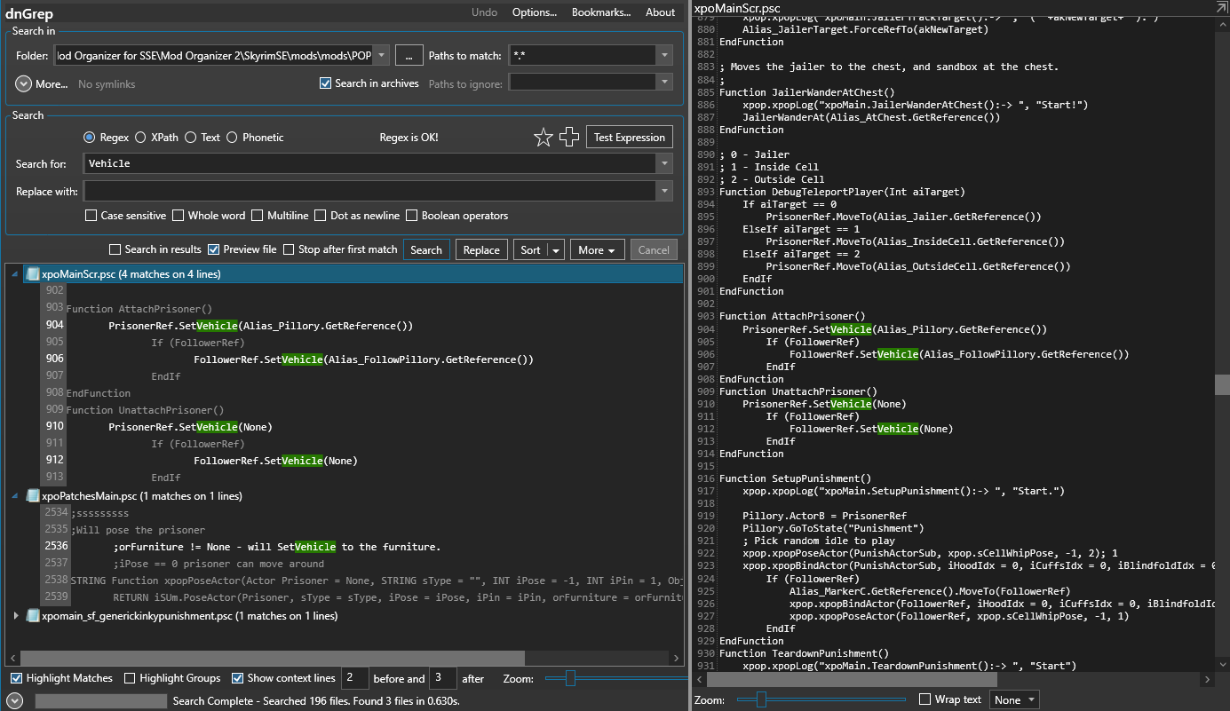Expand the xpomain_sf_generickinkypunishment.psc result
This screenshot has height=711, width=1230.
16,616
